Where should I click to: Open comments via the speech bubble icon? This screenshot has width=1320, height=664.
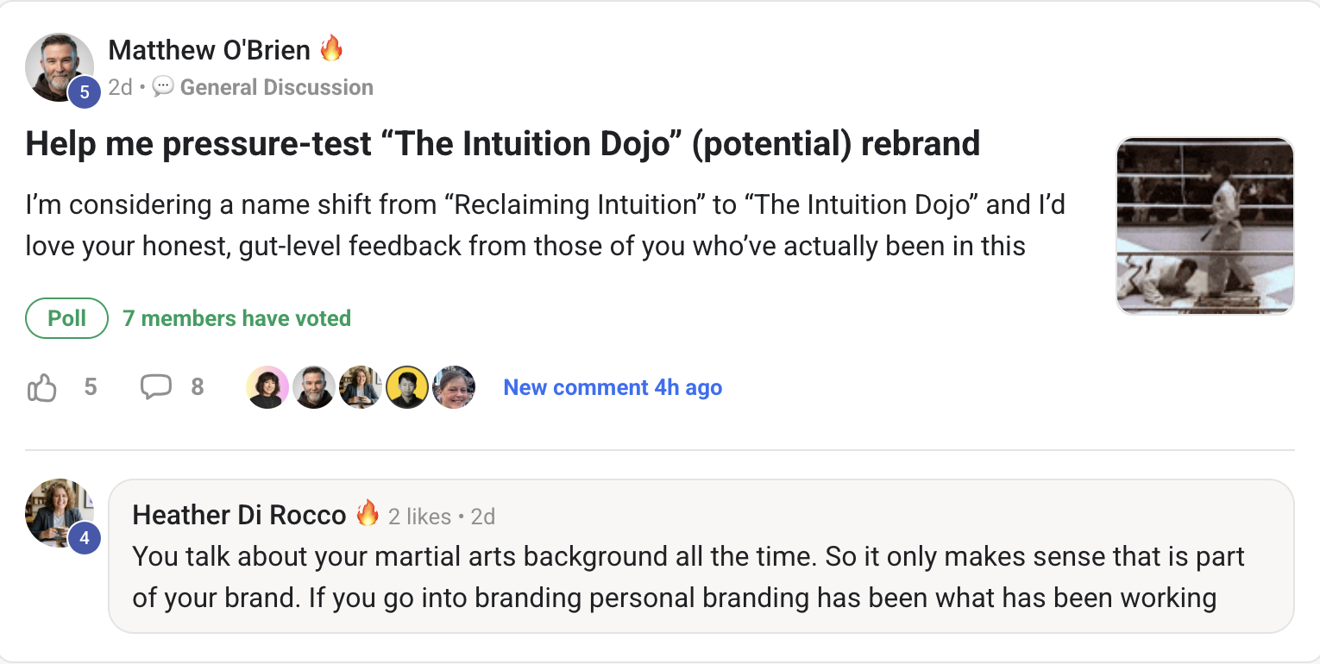click(155, 387)
